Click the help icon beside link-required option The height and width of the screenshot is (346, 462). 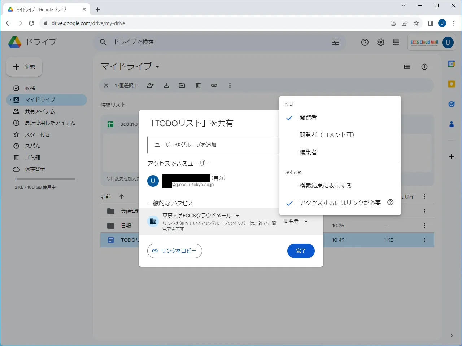click(x=390, y=202)
